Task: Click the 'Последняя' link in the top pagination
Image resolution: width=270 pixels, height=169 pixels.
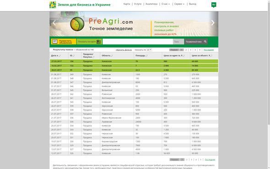Action: coord(209,50)
